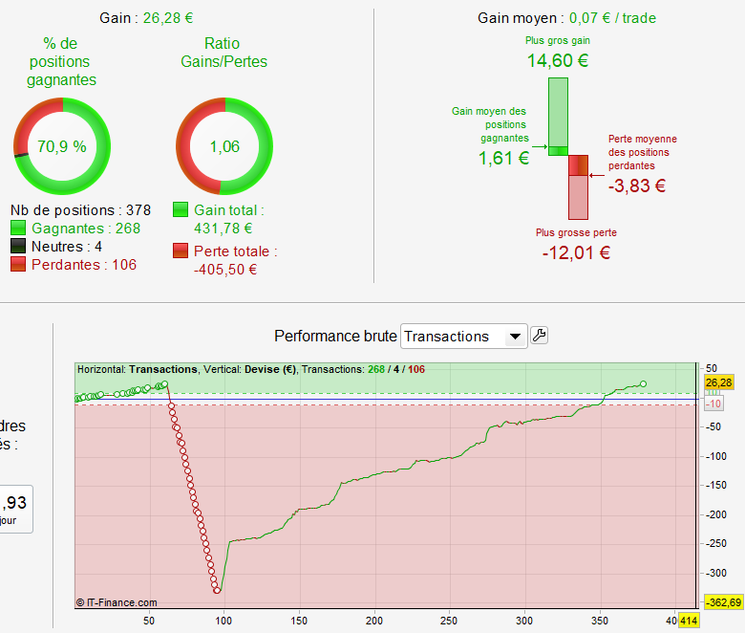745x633 pixels.
Task: Click the pink -10 axis label
Action: tap(713, 404)
